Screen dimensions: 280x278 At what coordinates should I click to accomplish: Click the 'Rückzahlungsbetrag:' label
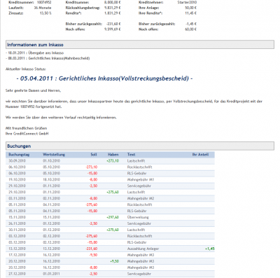83,8
